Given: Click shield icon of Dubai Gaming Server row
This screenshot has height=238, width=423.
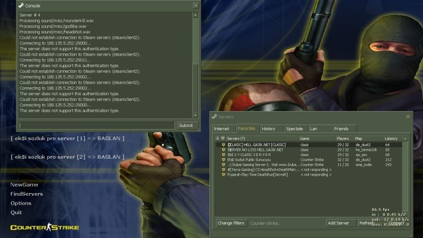Looking at the screenshot, I should [x=223, y=164].
